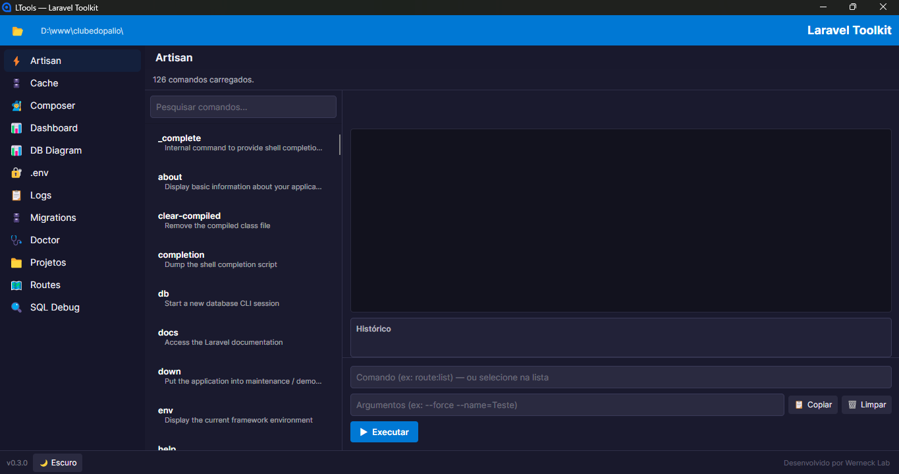Open the Migrations section
Image resolution: width=899 pixels, height=474 pixels.
(72, 218)
